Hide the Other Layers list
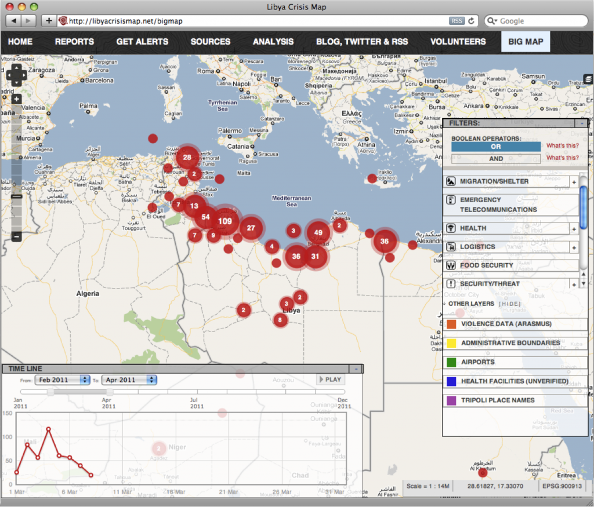The width and height of the screenshot is (594, 507). (x=509, y=304)
